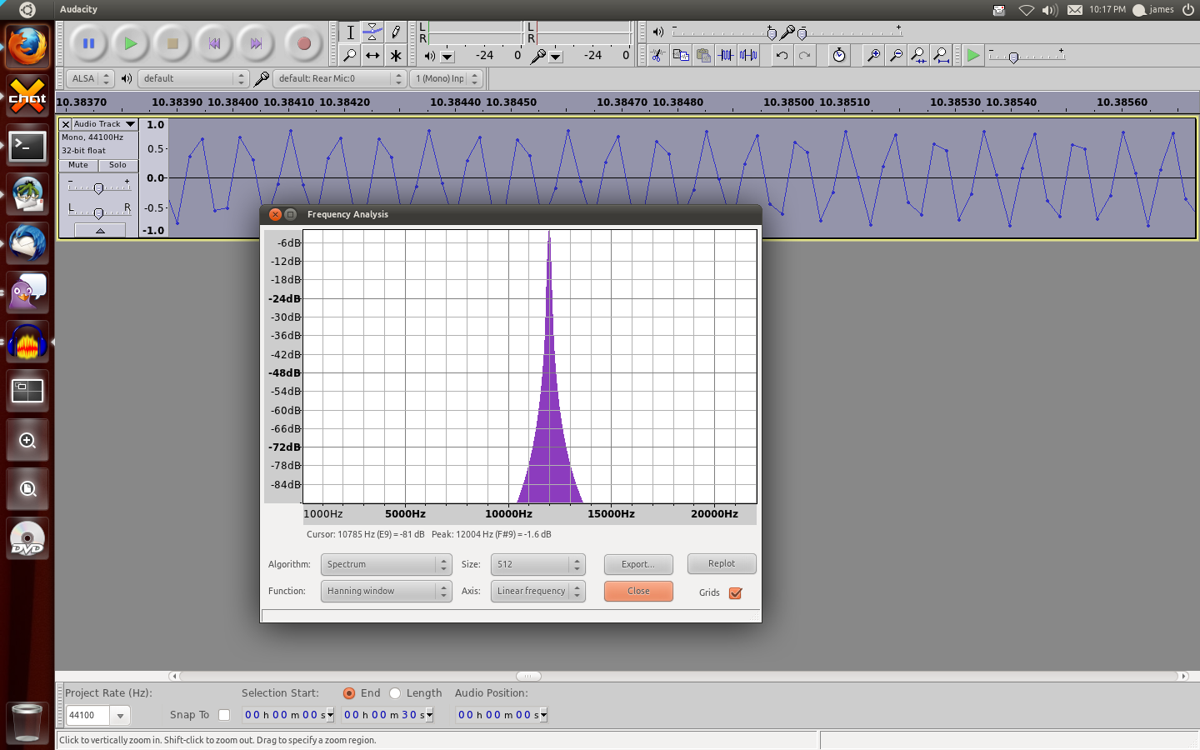
Task: Select the Multi-tool asterisk icon
Action: 396,56
